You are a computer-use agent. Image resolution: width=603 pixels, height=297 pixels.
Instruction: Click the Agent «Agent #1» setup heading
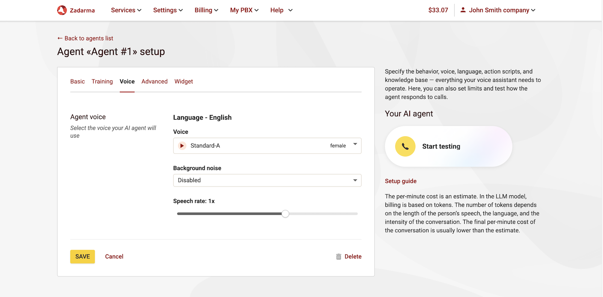point(111,52)
